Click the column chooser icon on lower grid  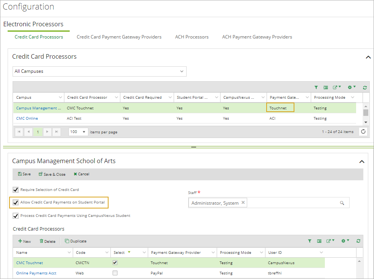tap(320, 241)
